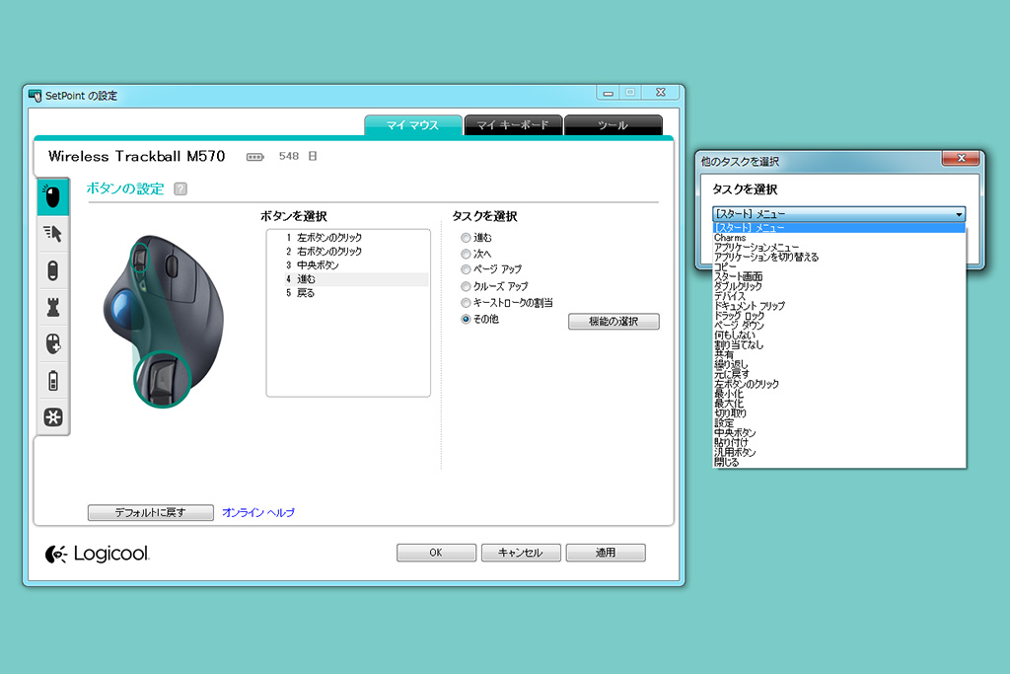Choose ドラッグ ロック from the list
This screenshot has height=674, width=1010.
839,316
